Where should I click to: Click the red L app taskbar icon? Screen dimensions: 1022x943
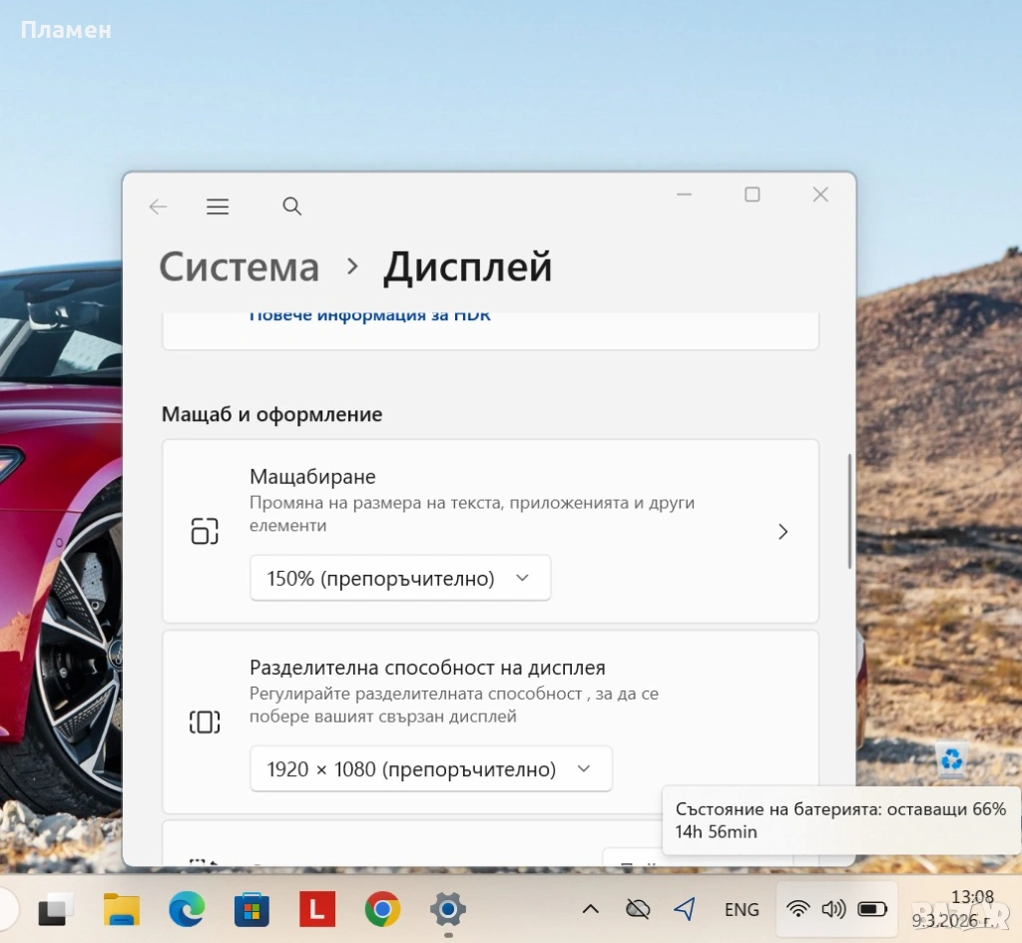(x=317, y=909)
